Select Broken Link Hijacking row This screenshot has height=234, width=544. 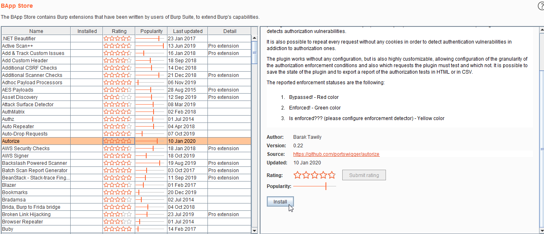pos(126,214)
